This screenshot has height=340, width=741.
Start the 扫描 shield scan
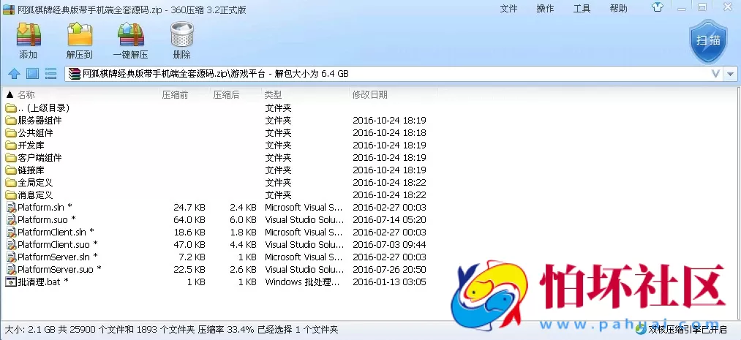click(x=707, y=41)
